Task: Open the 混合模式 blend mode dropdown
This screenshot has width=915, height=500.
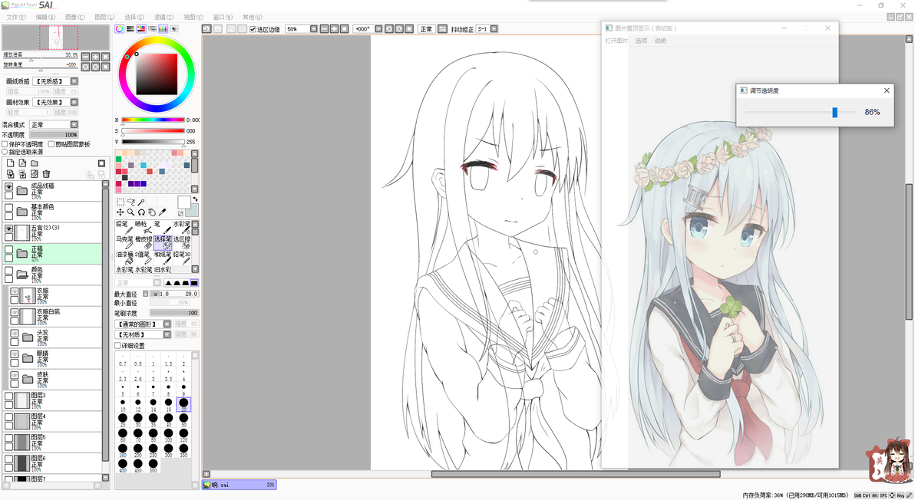Action: pyautogui.click(x=74, y=124)
